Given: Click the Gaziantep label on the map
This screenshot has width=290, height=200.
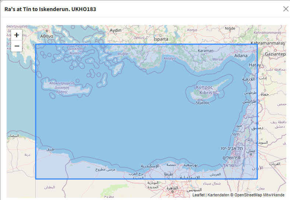Looking at the screenshot, I should pyautogui.click(x=276, y=54).
